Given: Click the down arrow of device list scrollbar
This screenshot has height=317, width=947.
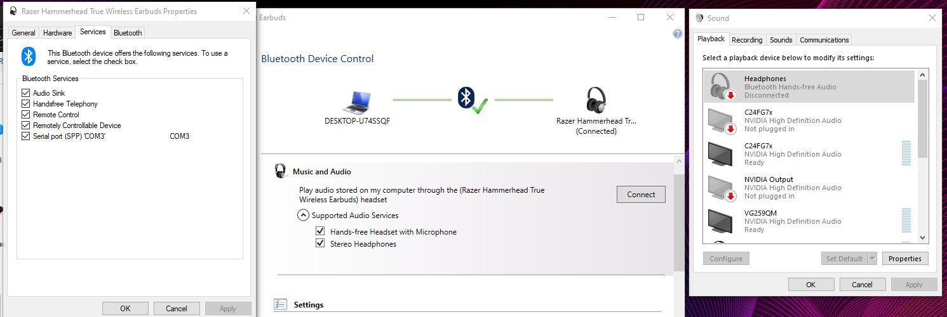Looking at the screenshot, I should tap(923, 238).
